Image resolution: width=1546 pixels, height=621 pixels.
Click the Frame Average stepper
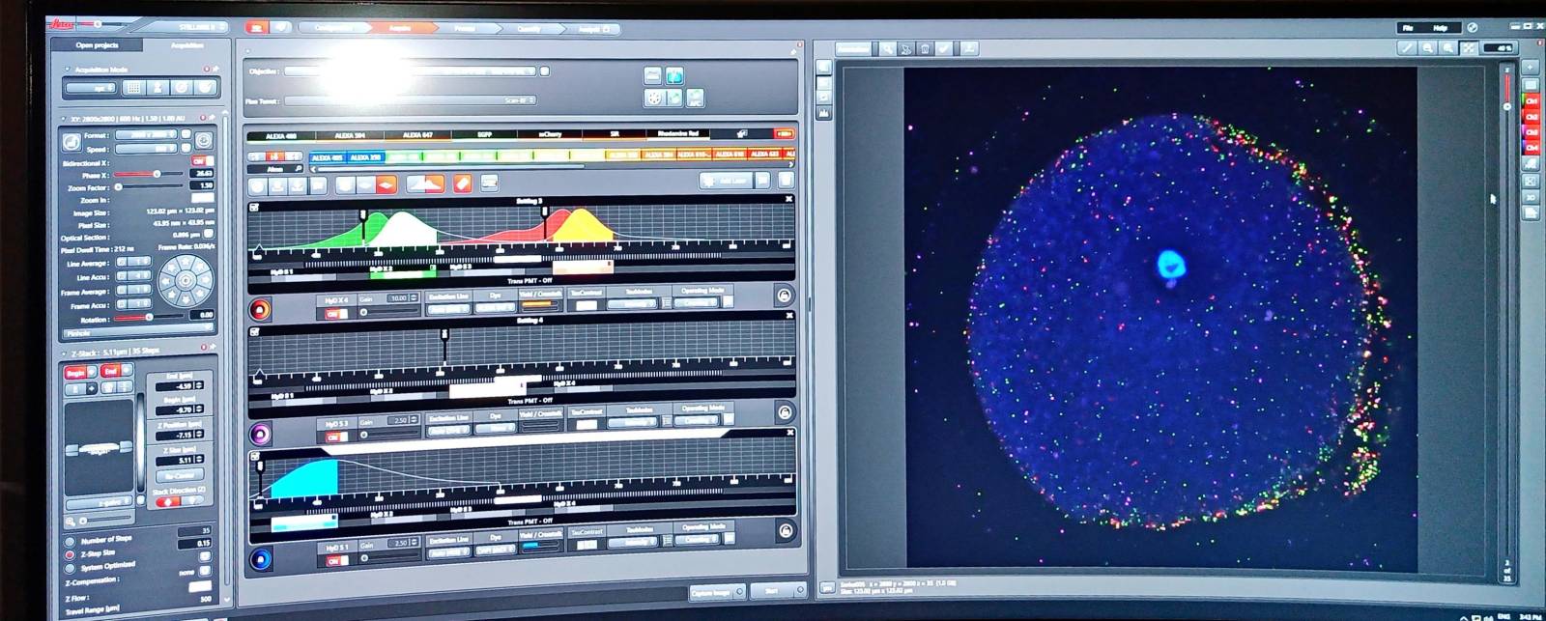click(x=132, y=291)
